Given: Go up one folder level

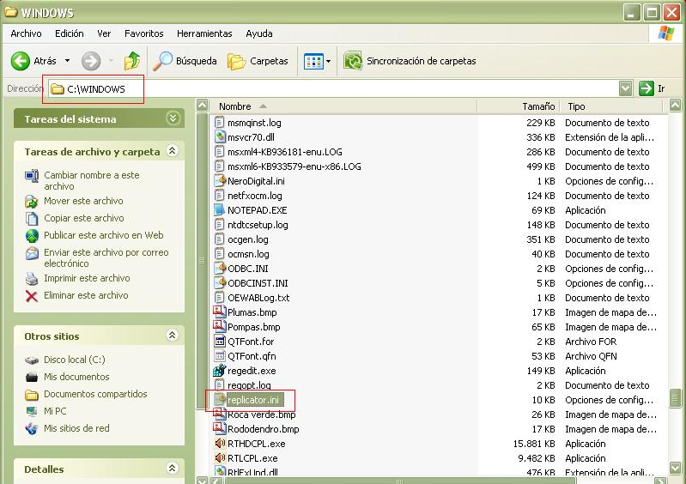Looking at the screenshot, I should (131, 61).
